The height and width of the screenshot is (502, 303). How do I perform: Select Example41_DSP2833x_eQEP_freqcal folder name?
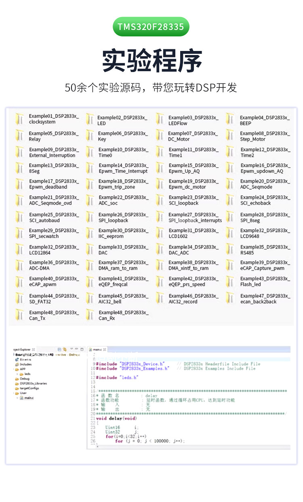pos(124,282)
